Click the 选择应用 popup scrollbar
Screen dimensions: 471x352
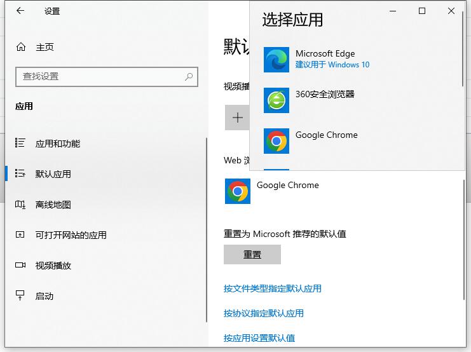[463, 50]
